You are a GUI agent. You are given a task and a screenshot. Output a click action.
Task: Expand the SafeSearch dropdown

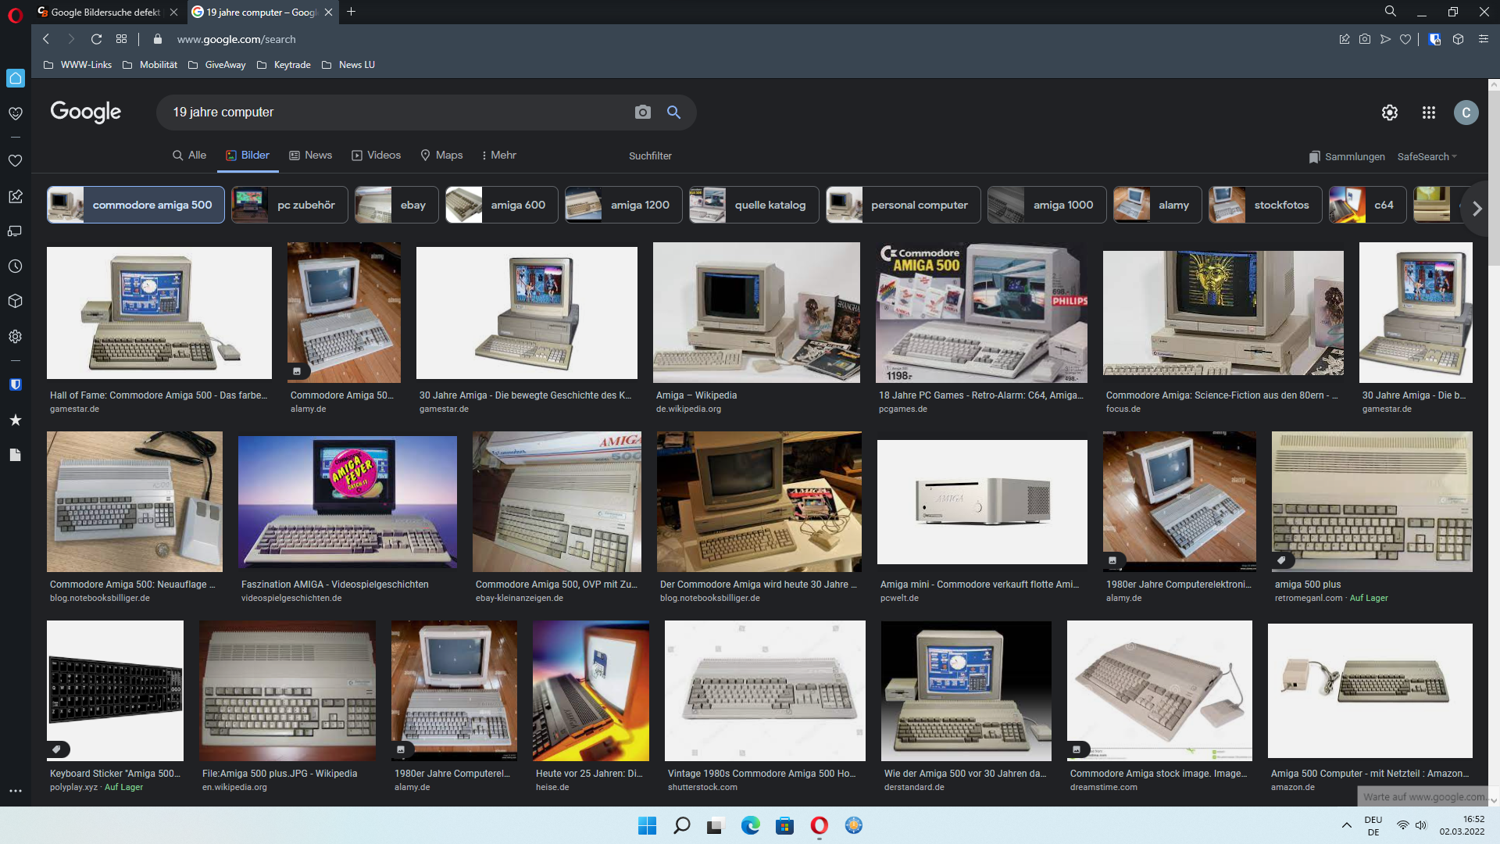coord(1427,157)
